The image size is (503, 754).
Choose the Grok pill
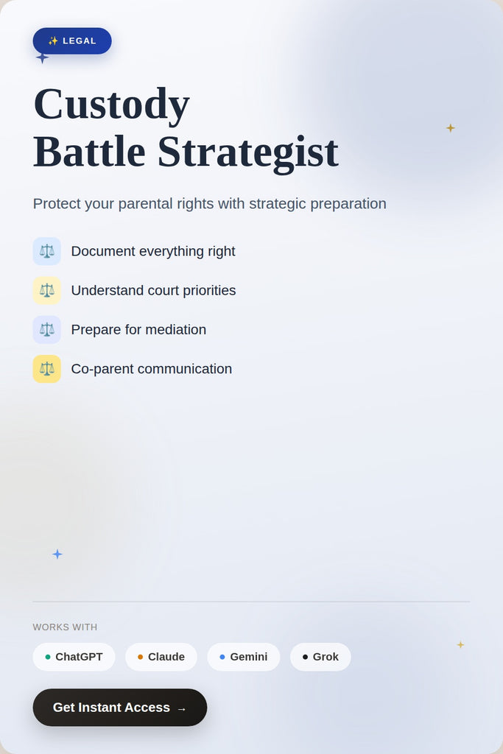(x=320, y=657)
